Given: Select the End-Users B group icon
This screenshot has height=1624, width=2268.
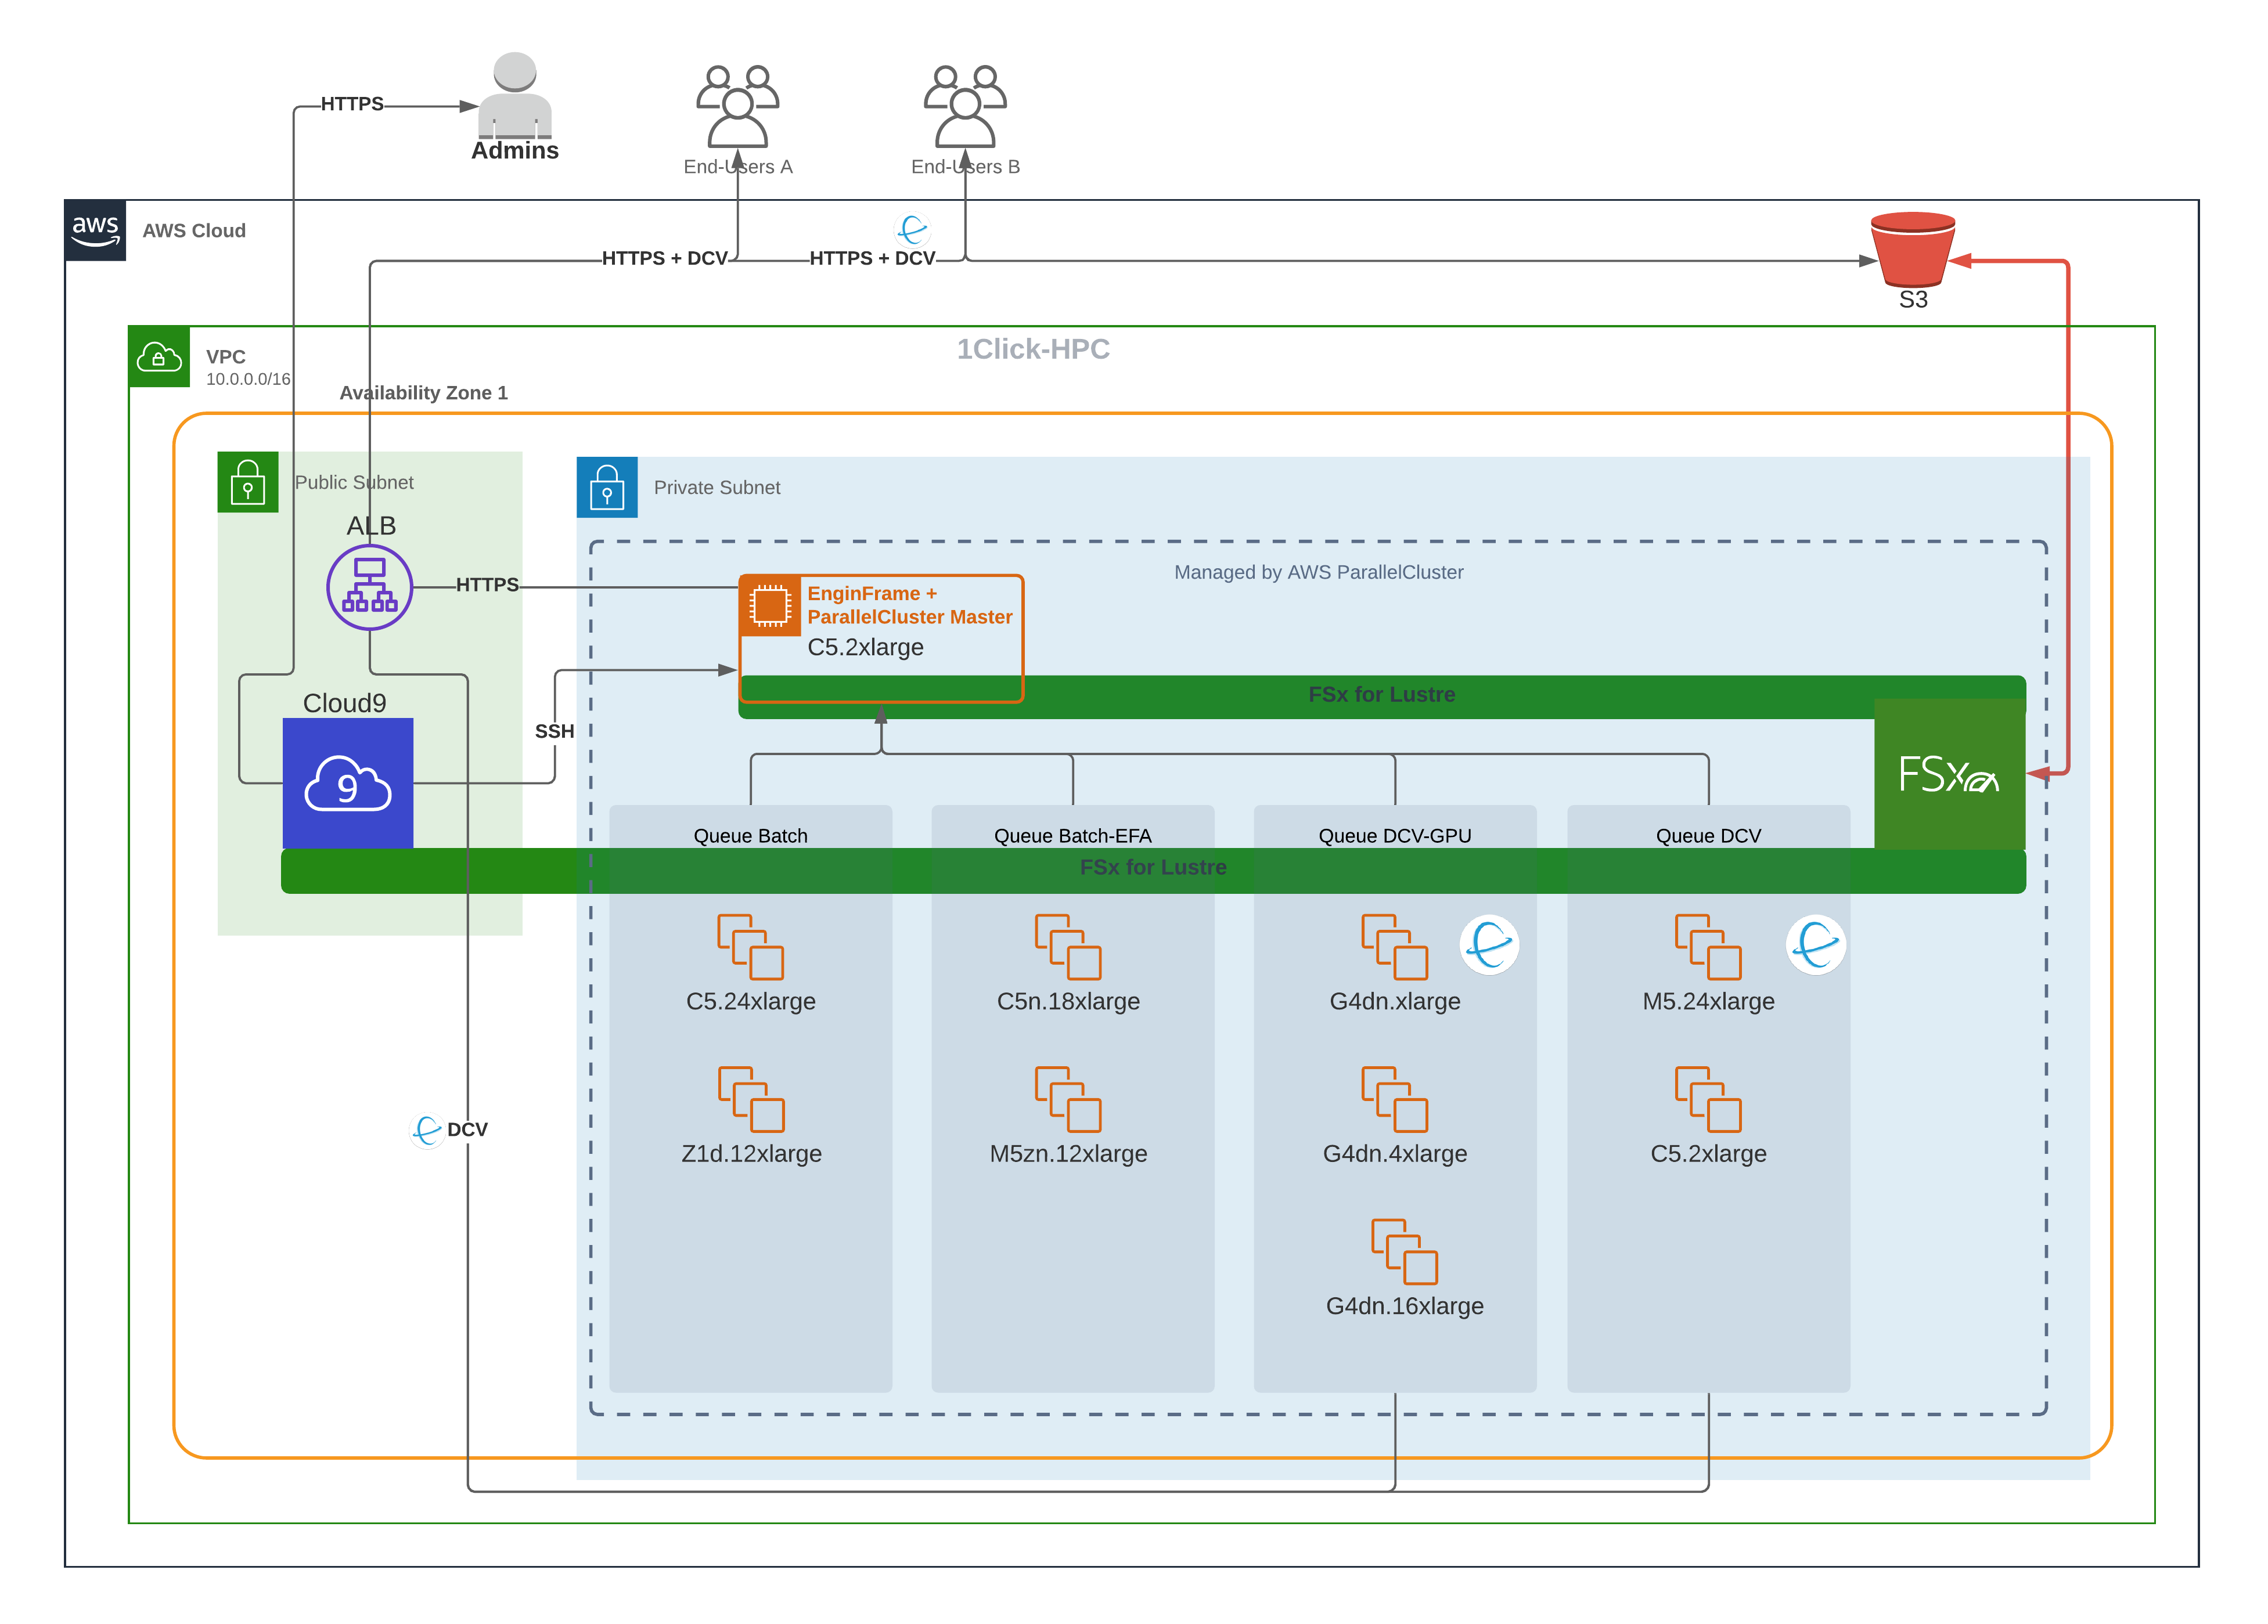Looking at the screenshot, I should [x=964, y=106].
